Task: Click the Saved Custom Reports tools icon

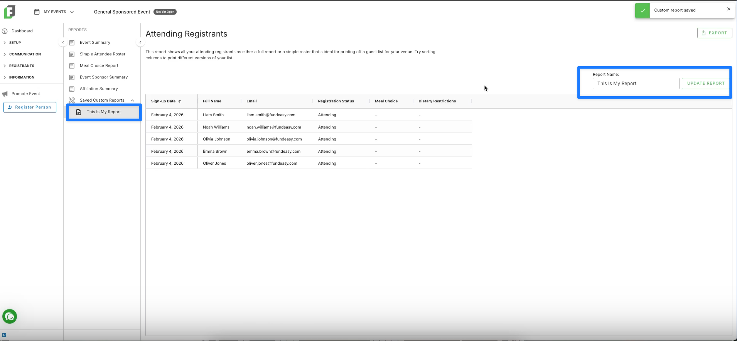Action: [72, 100]
